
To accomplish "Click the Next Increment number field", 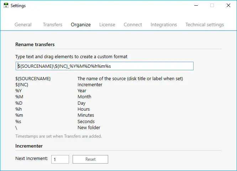I will (x=60, y=159).
